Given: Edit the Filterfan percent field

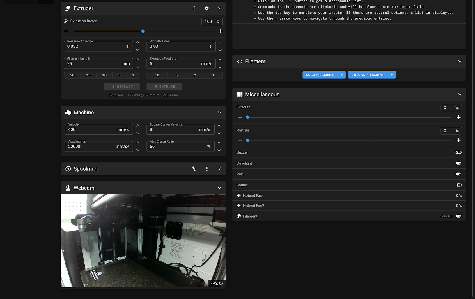Looking at the screenshot, I should point(451,108).
